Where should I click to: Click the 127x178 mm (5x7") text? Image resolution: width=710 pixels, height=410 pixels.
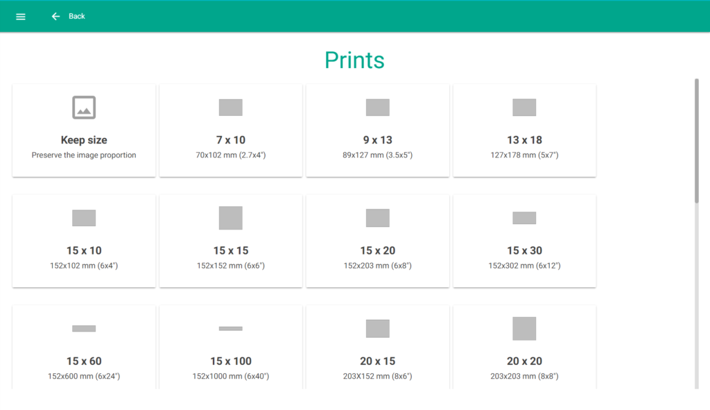524,155
